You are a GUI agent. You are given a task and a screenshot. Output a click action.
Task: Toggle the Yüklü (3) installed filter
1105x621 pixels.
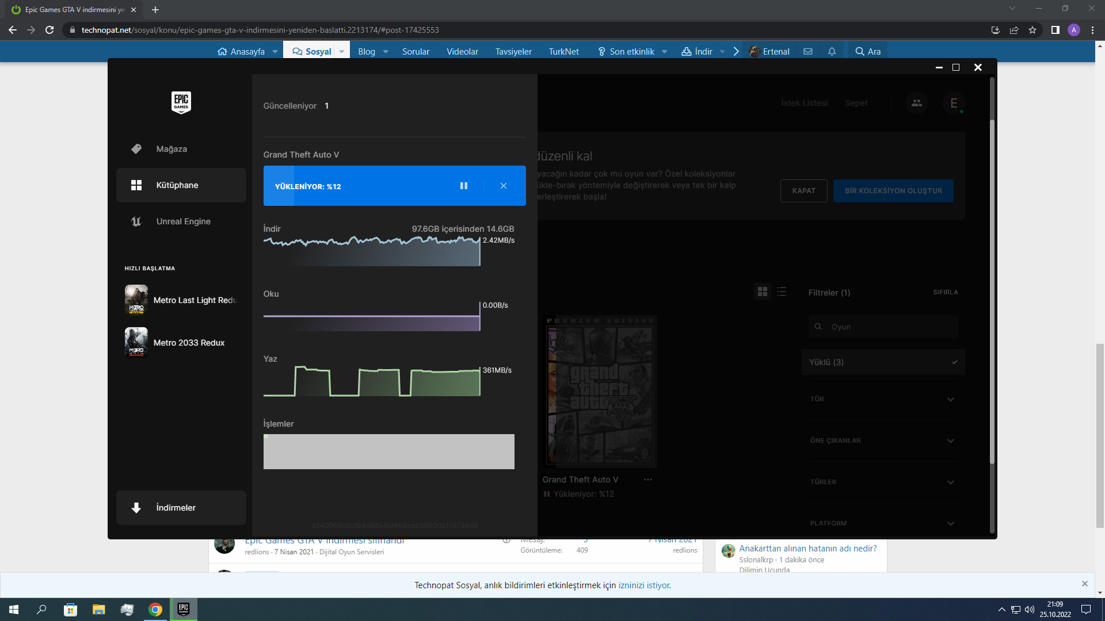[883, 362]
